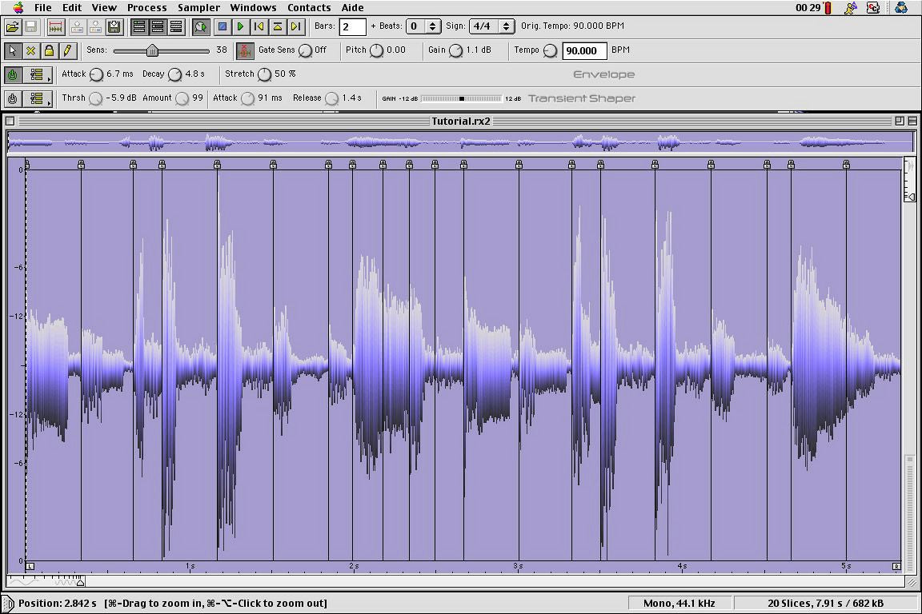
Task: Open an audio file
Action: point(14,26)
